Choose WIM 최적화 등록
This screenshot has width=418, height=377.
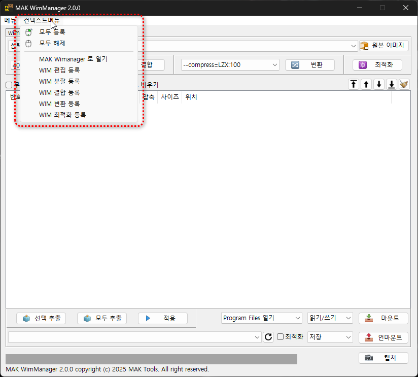79,115
